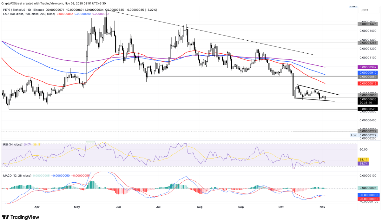Select the 0.00001266 horizontal level label
The width and height of the screenshot is (382, 223).
point(367,43)
